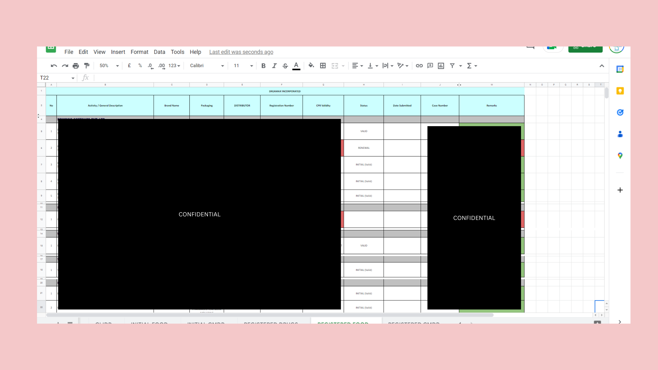
Task: Open the Format menu
Action: click(139, 52)
